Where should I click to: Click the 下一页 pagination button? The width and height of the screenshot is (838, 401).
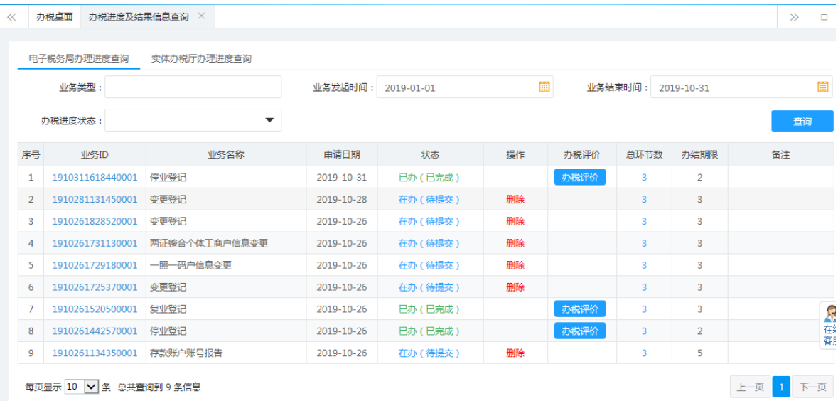point(813,387)
